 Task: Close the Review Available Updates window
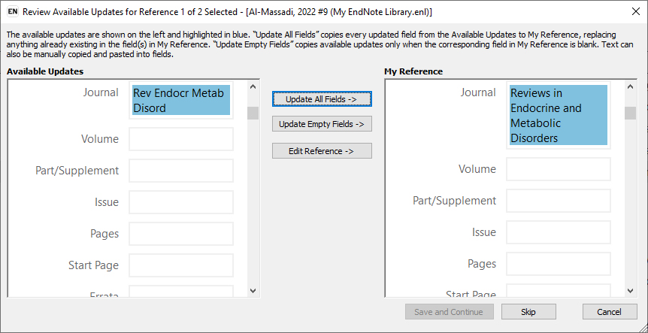point(636,11)
